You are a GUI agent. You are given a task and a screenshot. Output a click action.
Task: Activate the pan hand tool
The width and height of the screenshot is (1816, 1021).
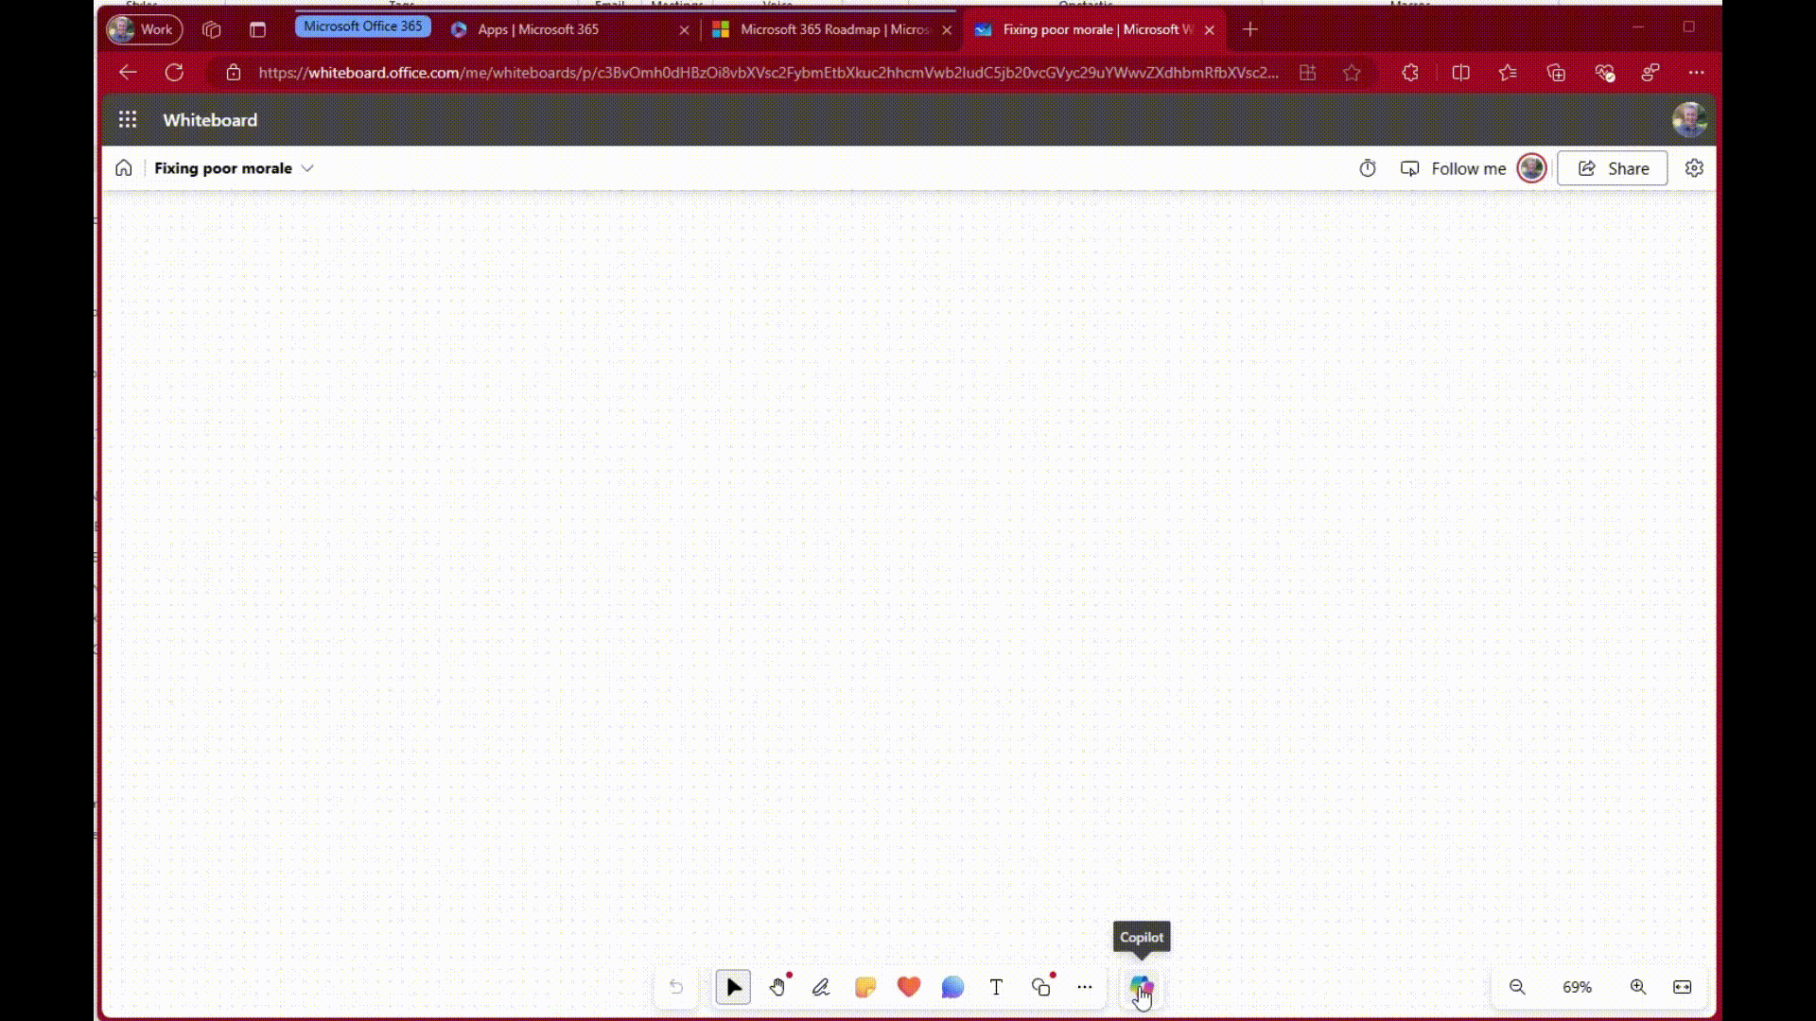click(x=777, y=987)
